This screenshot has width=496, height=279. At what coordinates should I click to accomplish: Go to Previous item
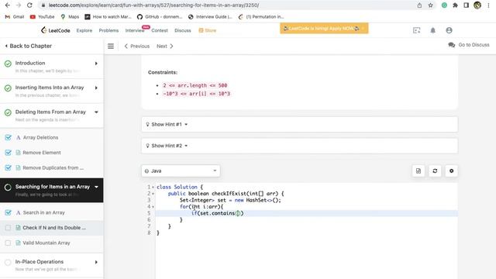coord(136,46)
